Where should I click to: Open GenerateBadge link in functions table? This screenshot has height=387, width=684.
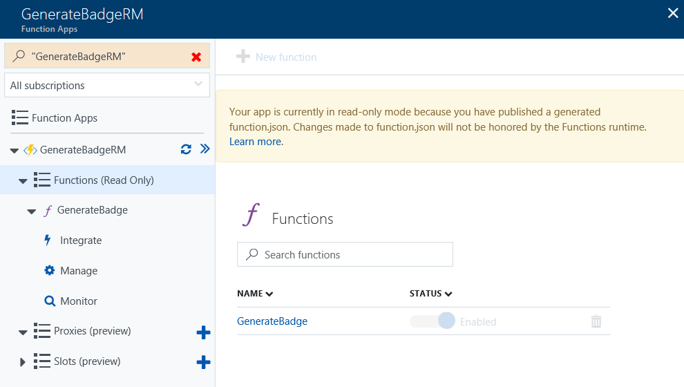[272, 321]
